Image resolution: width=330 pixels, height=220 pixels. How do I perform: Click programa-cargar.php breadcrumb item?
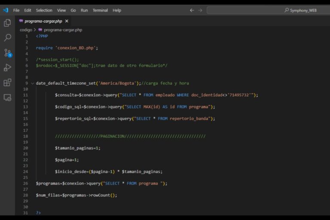point(63,30)
